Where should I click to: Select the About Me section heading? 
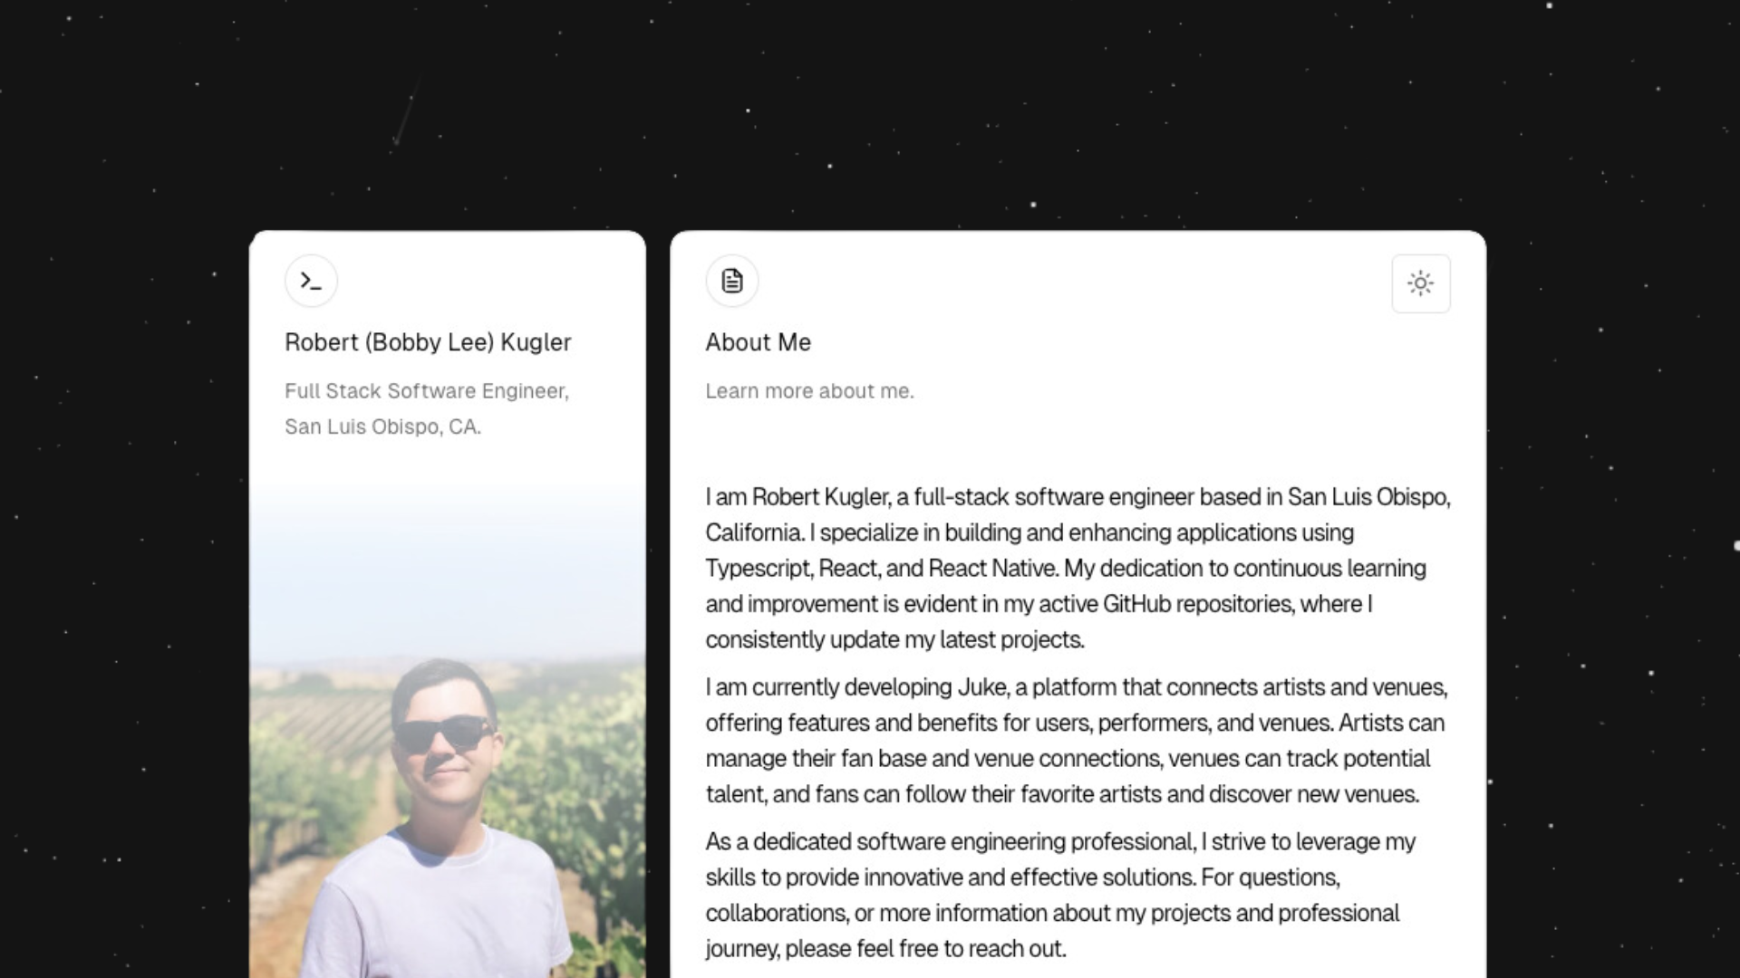point(758,342)
